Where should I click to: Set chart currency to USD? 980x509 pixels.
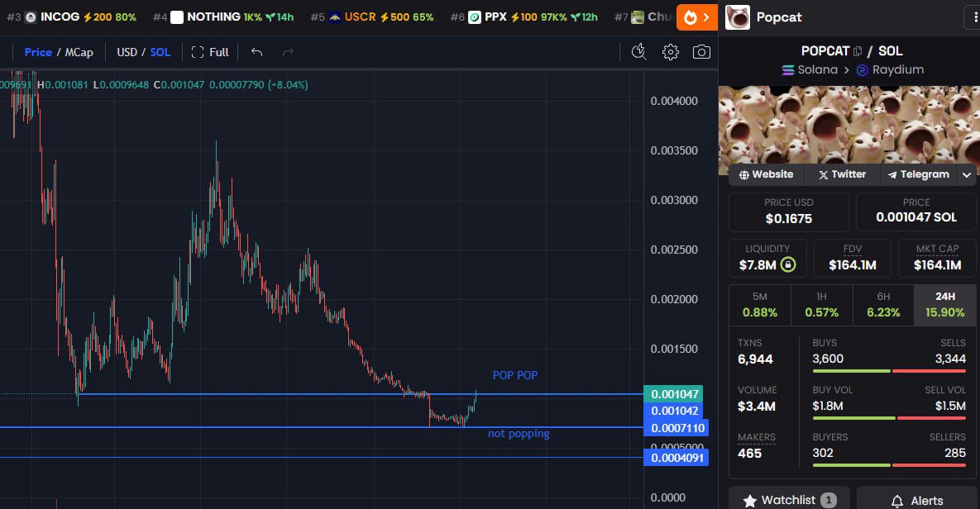tap(127, 52)
